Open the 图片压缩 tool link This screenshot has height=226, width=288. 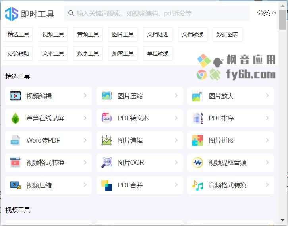click(139, 96)
